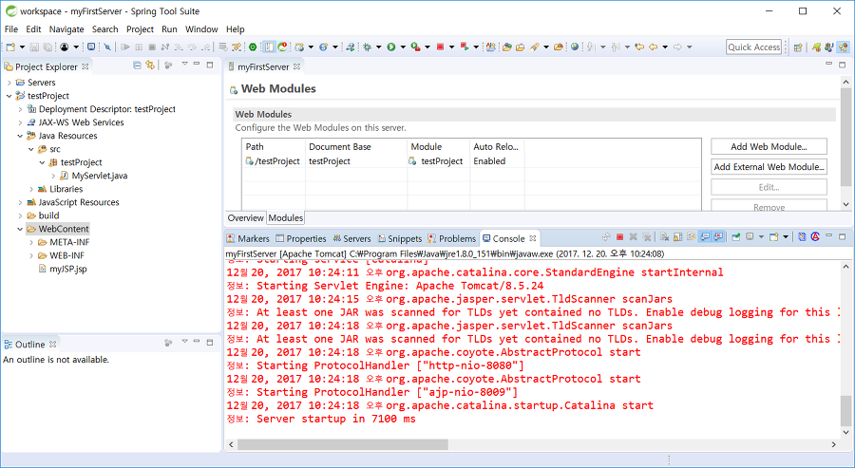Click the Open Type icon in toolbar

(506, 47)
